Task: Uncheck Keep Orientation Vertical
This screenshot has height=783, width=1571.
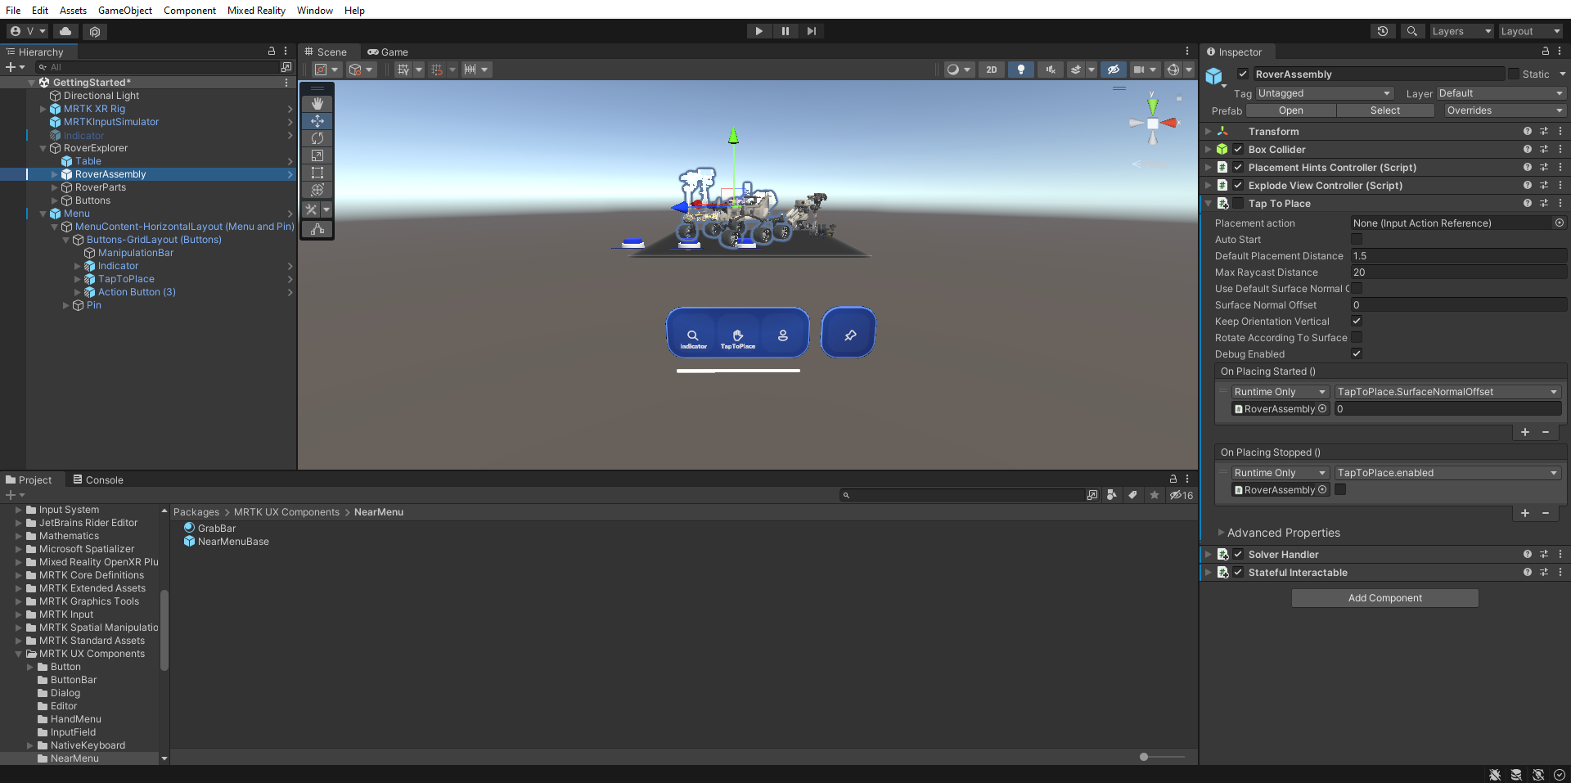Action: 1357,322
